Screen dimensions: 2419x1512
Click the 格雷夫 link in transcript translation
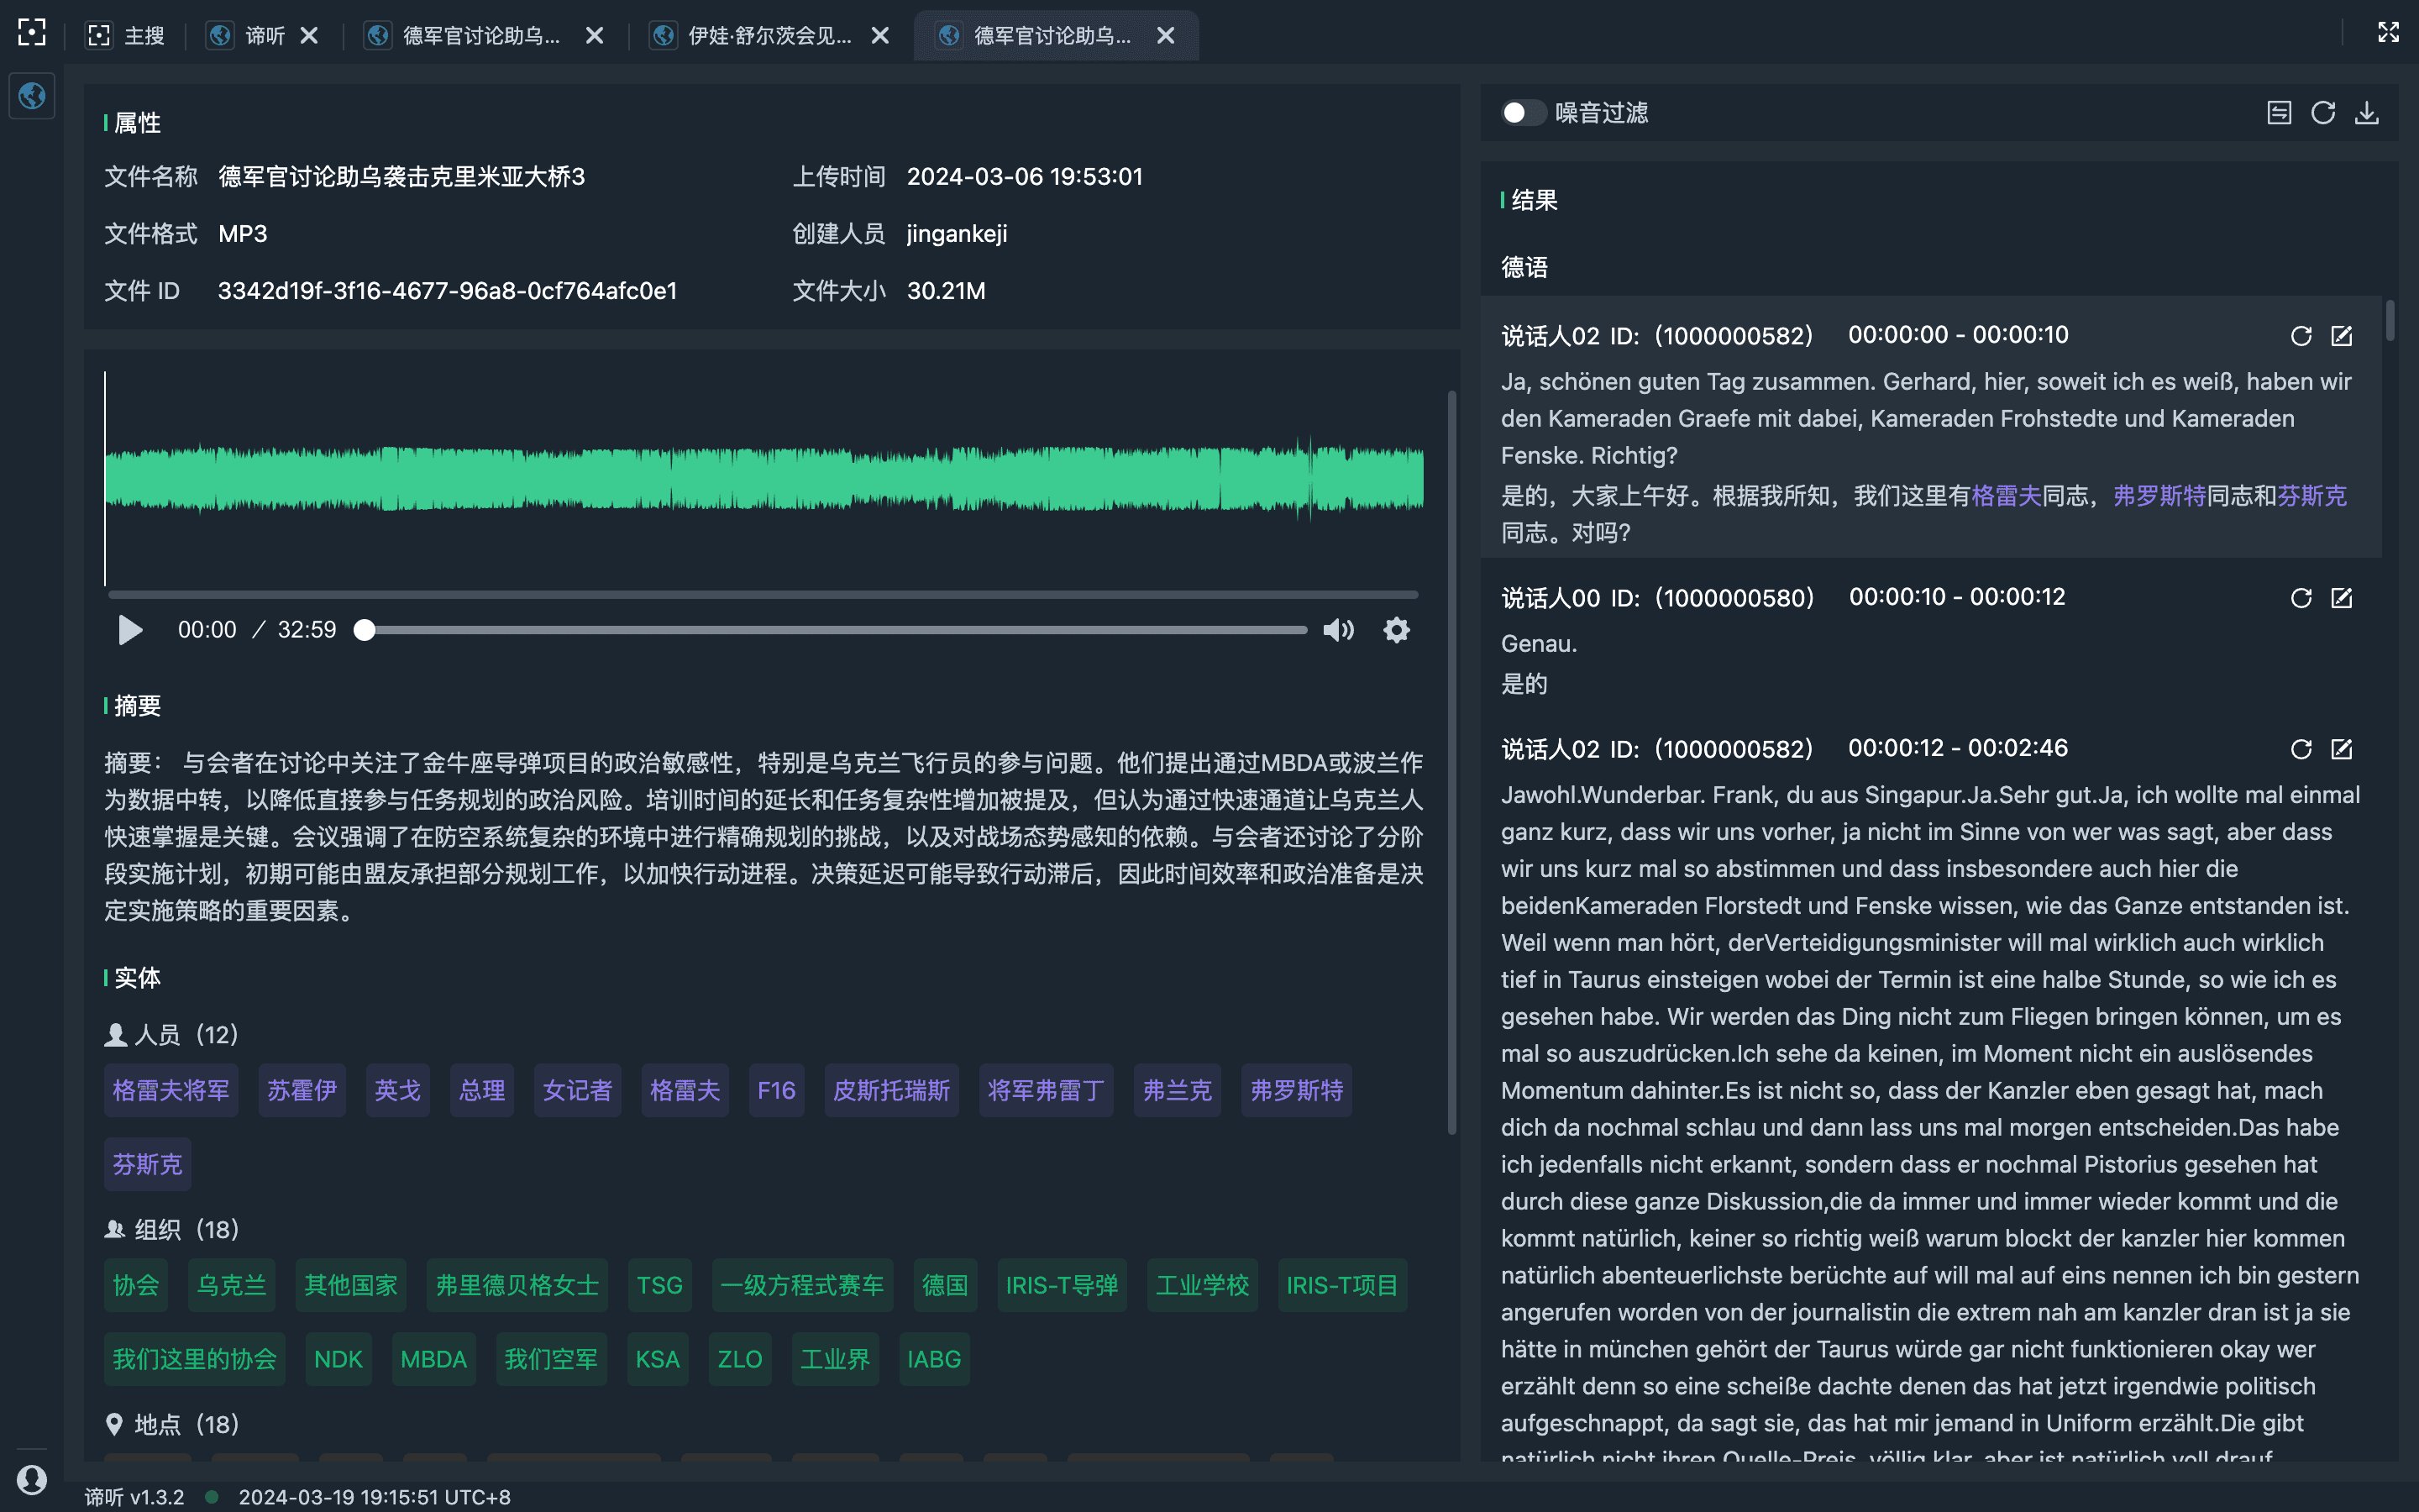click(2006, 496)
